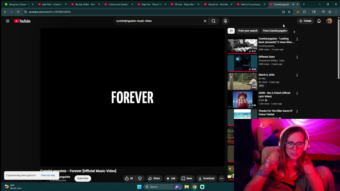This screenshot has width=340, height=191.
Task: Open the browser extensions puzzle icon
Action: [x=304, y=12]
